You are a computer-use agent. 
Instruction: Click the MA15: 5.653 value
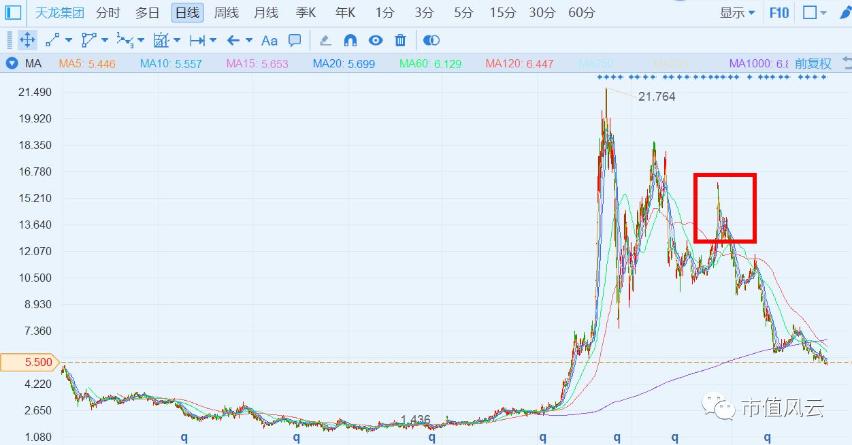(x=257, y=63)
